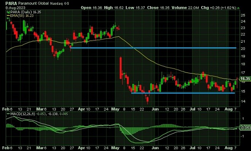The height and width of the screenshot is (151, 251).
Task: Click the Low 15.37 value
Action: 135,8
